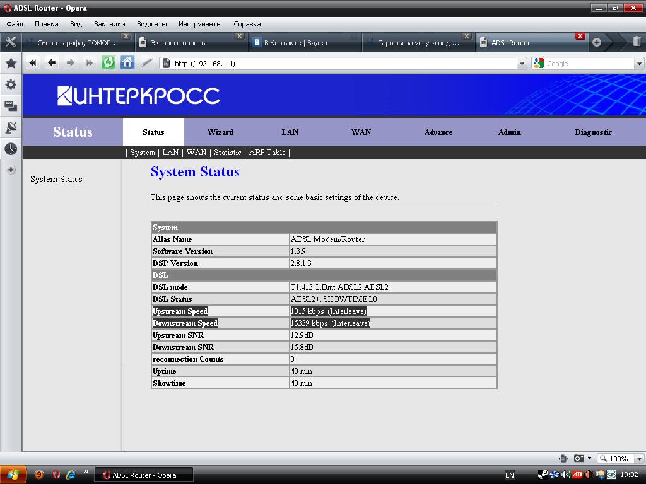Open the router Wizard tab
Image resolution: width=646 pixels, height=484 pixels.
[220, 132]
